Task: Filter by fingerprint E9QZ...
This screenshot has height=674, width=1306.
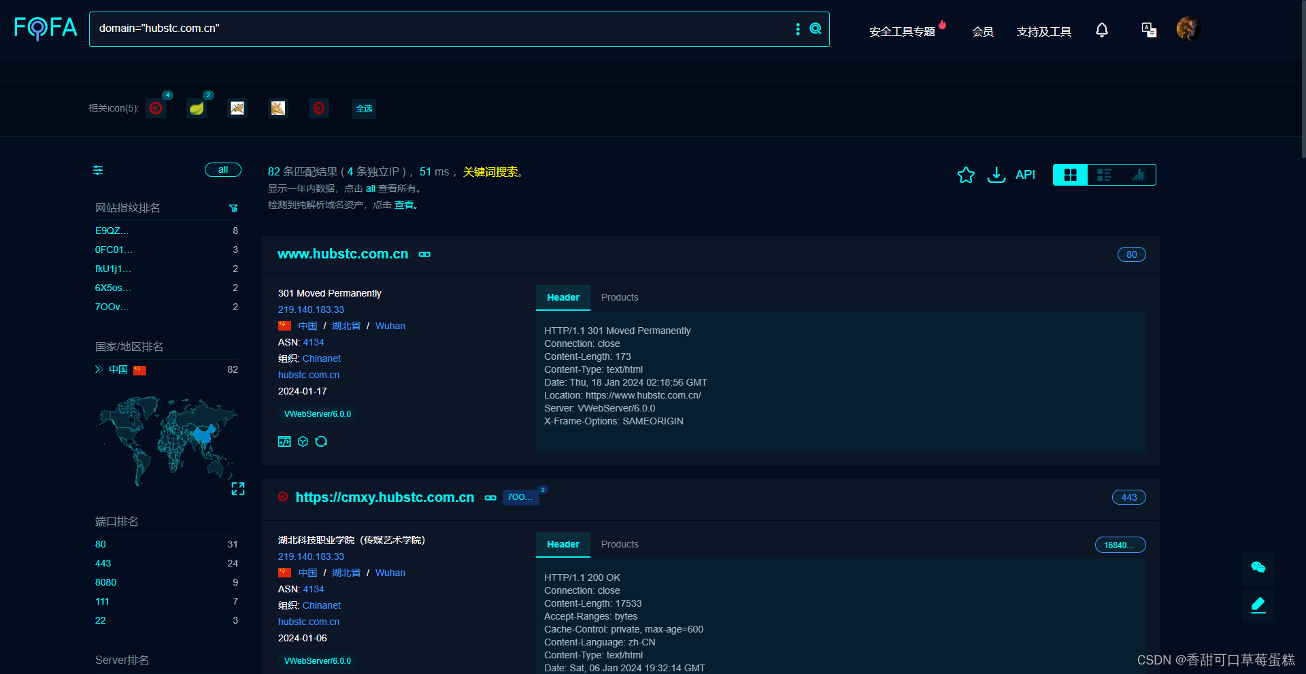Action: click(x=112, y=231)
